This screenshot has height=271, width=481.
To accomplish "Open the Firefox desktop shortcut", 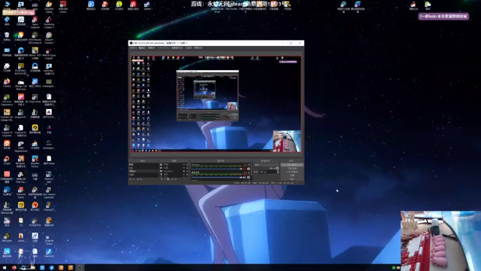I will coord(7,82).
